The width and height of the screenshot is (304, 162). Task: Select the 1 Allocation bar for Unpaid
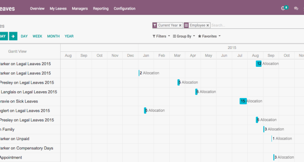[x=272, y=139]
